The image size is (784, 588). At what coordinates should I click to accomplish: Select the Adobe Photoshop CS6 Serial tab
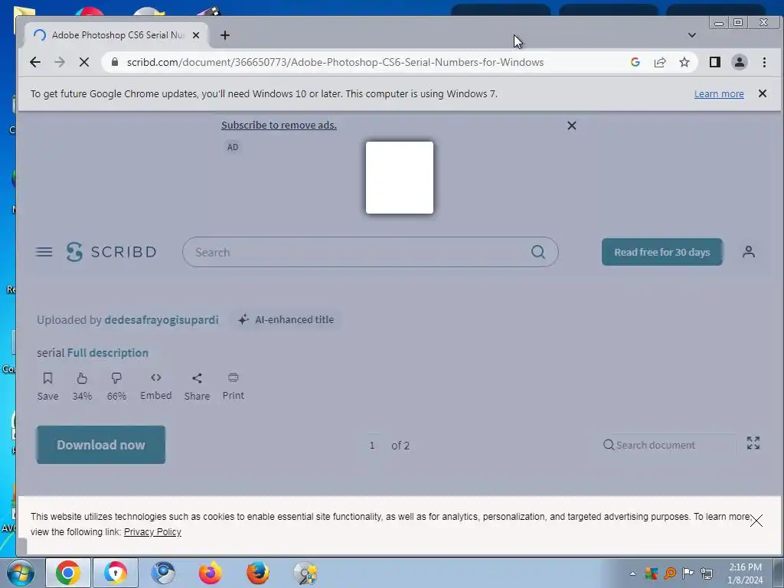pos(117,35)
